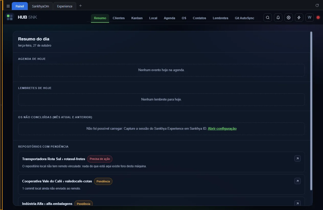Viewport: 323px width, 210px height.
Task: Open the alfa-embalagens repository arrow icon
Action: [x=297, y=203]
